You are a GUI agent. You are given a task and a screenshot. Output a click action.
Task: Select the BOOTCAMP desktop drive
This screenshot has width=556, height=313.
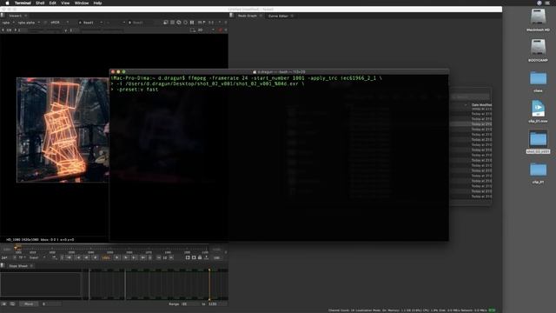(538, 50)
